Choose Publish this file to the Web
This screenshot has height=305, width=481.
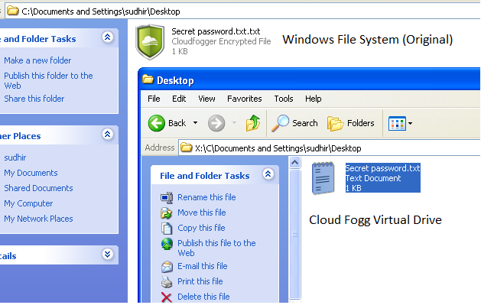coord(216,248)
